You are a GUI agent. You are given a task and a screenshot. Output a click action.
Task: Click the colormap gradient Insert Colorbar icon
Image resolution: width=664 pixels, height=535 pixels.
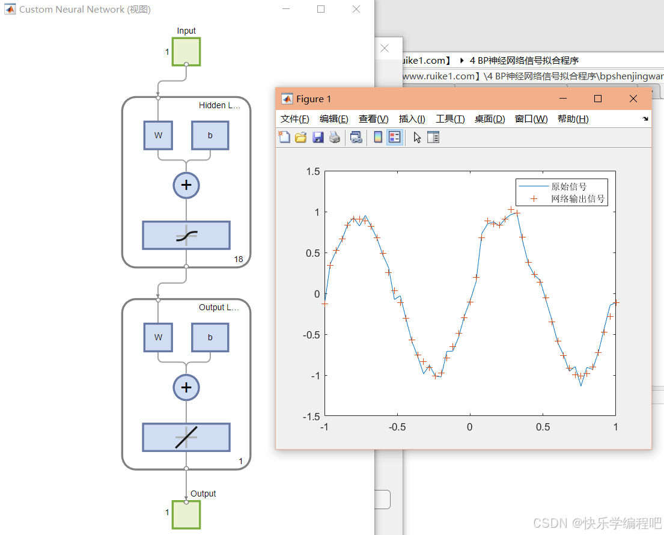[x=377, y=137]
